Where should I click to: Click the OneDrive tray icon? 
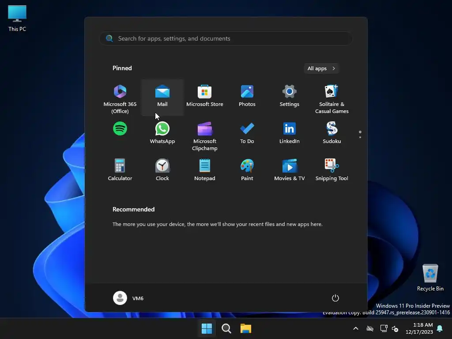(370, 328)
